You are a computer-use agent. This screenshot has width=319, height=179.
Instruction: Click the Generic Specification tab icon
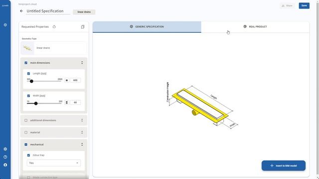tap(132, 26)
